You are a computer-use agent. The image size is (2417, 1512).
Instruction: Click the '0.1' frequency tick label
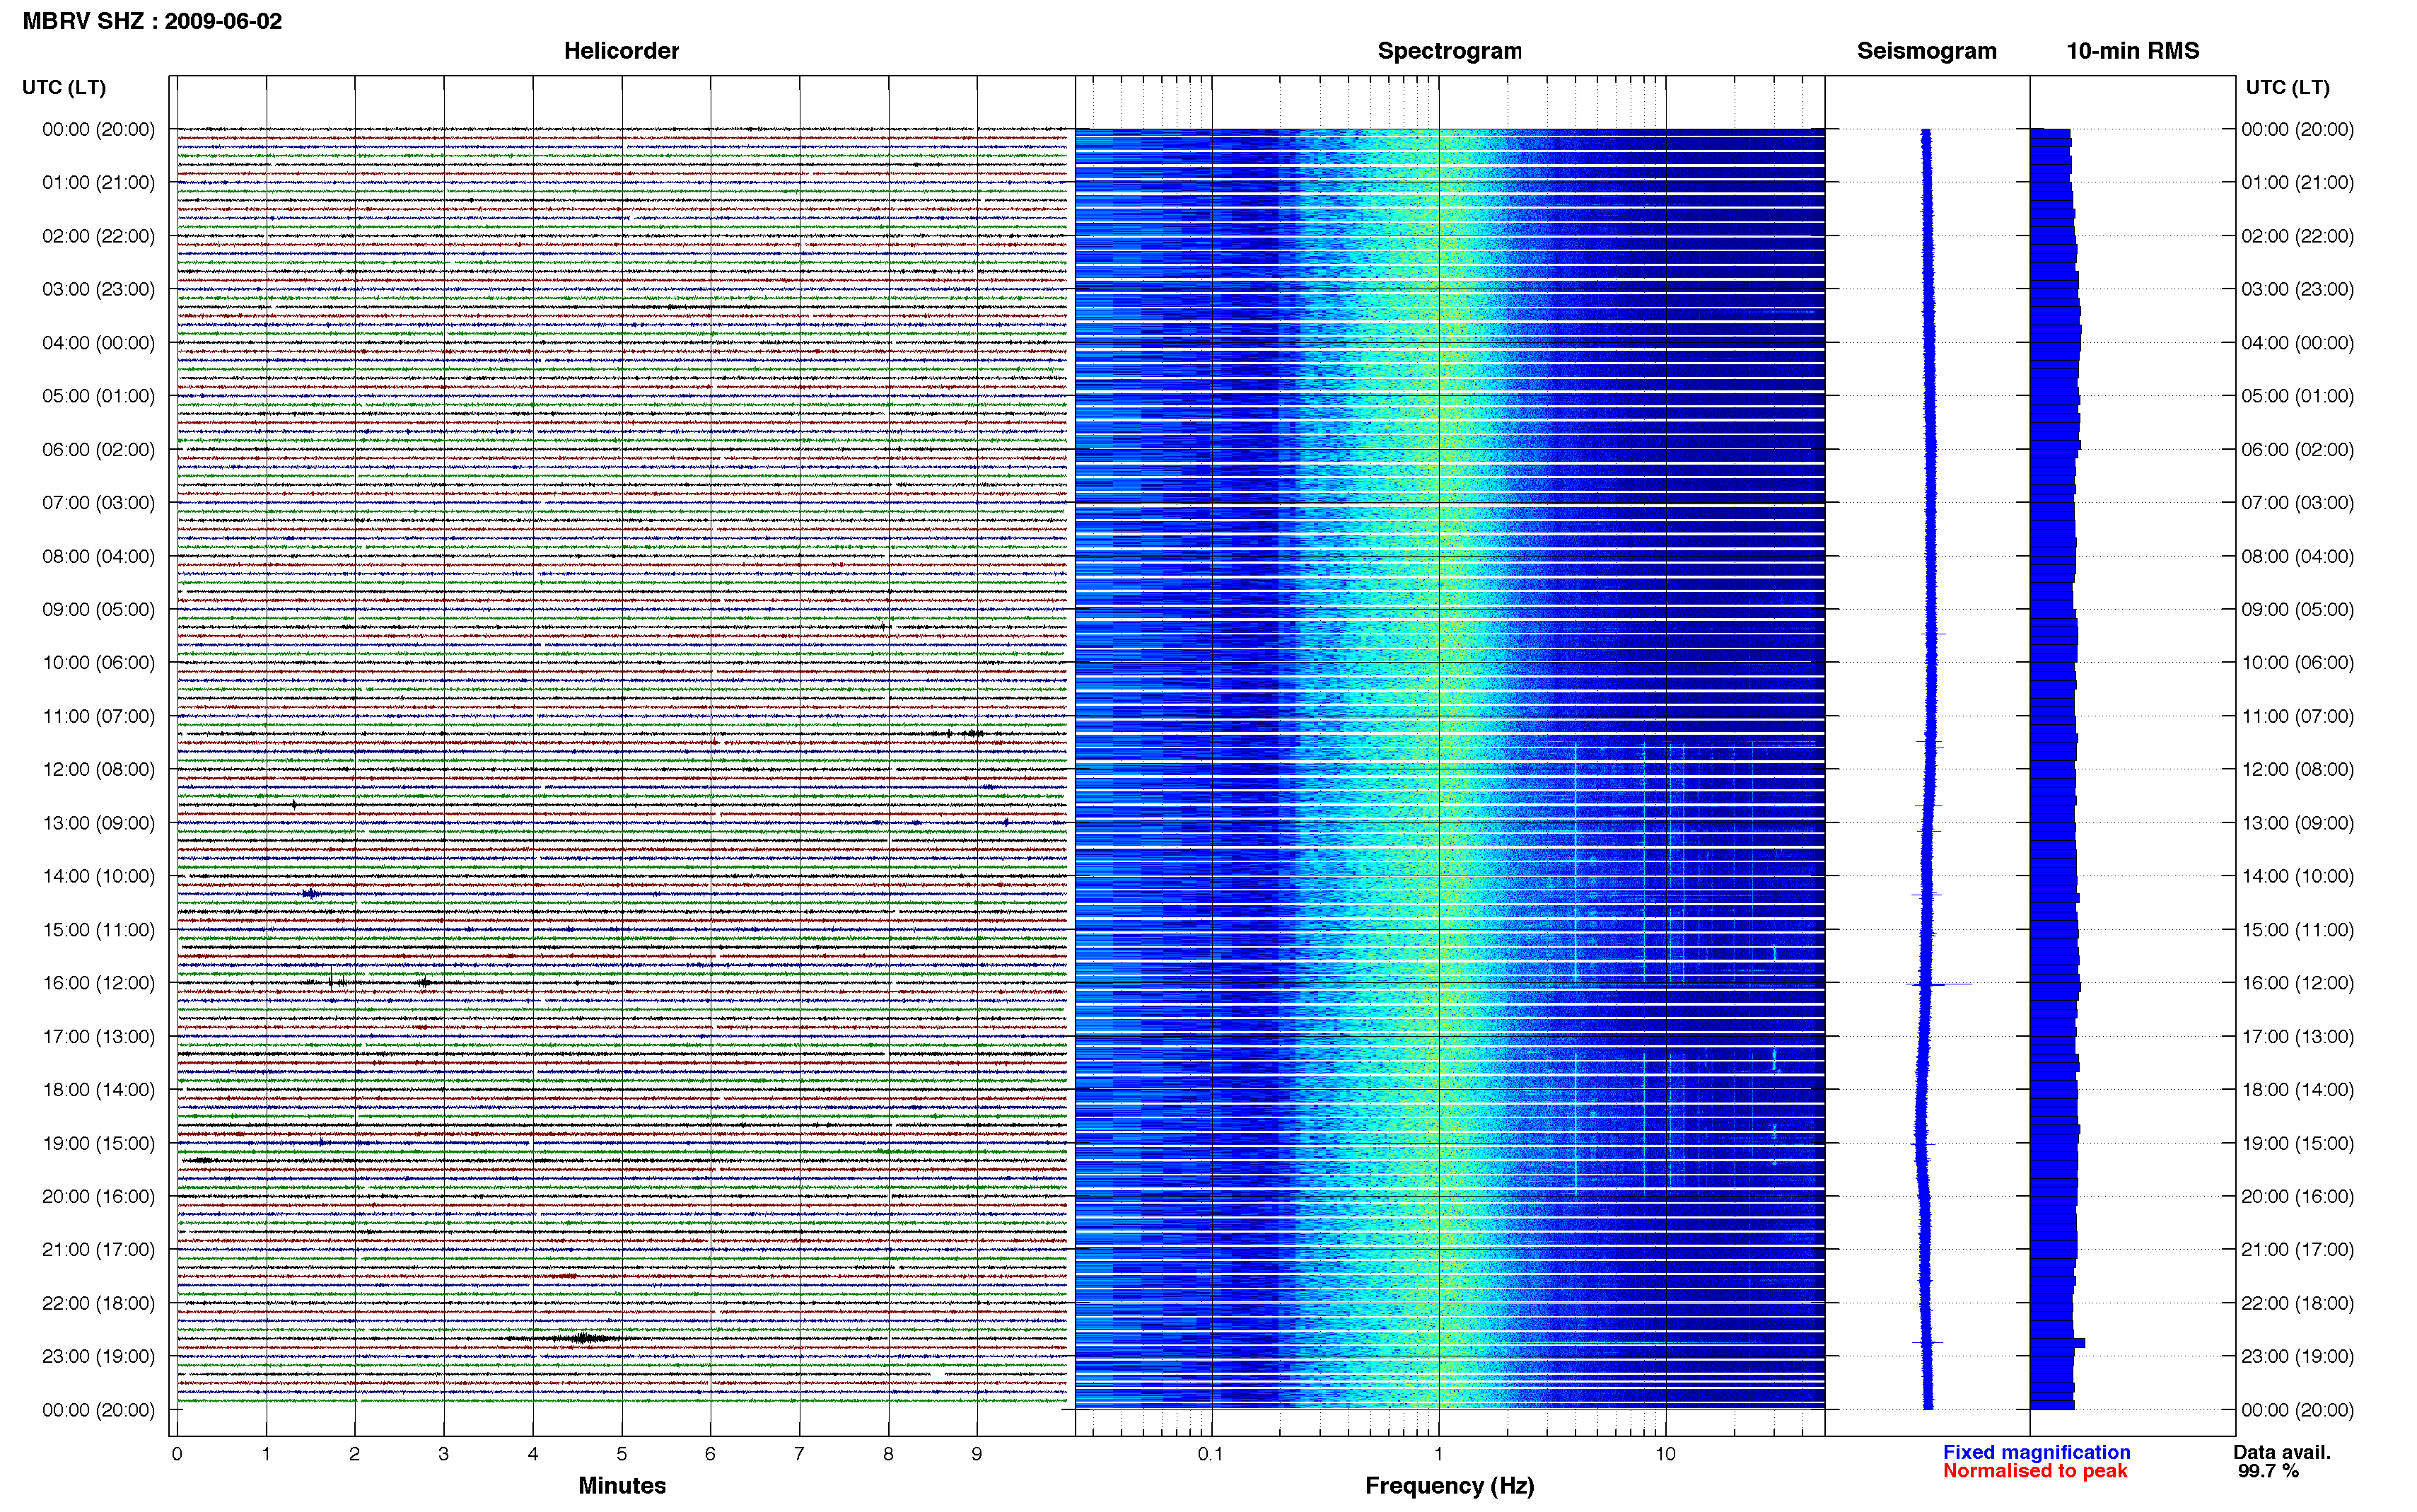[x=1211, y=1454]
